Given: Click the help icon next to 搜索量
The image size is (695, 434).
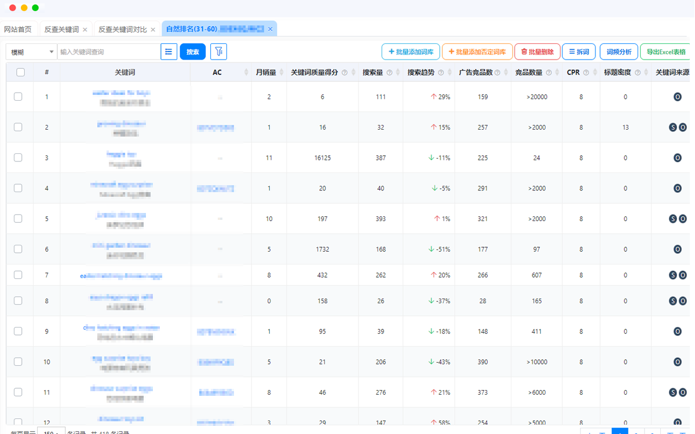Looking at the screenshot, I should (389, 73).
